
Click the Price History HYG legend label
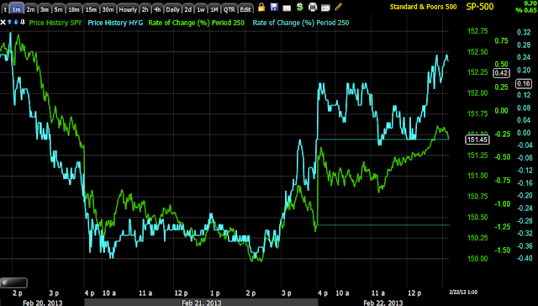pyautogui.click(x=115, y=23)
